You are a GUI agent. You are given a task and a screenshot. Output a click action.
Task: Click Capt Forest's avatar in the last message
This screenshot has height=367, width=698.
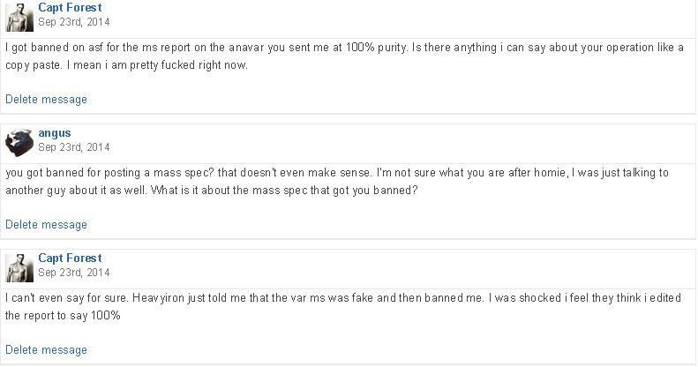tap(19, 266)
